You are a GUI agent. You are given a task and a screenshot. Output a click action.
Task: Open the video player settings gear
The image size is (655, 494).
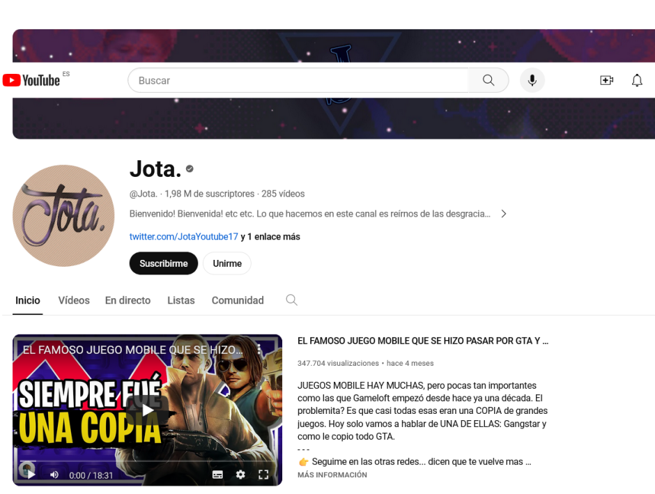click(x=240, y=474)
